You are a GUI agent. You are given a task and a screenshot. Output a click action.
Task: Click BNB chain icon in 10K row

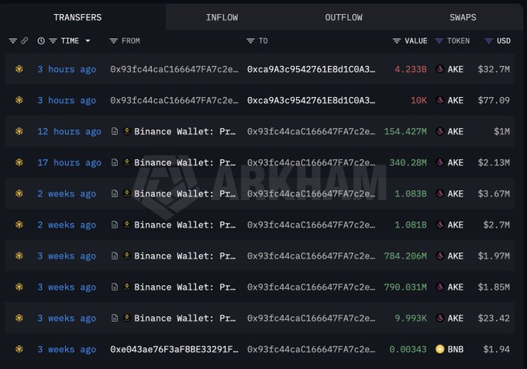click(x=19, y=100)
